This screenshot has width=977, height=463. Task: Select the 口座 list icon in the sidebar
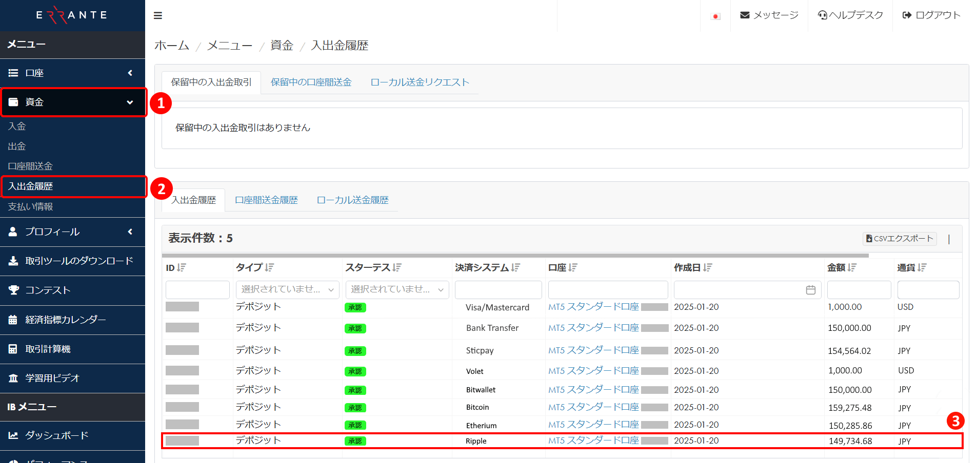pos(13,73)
